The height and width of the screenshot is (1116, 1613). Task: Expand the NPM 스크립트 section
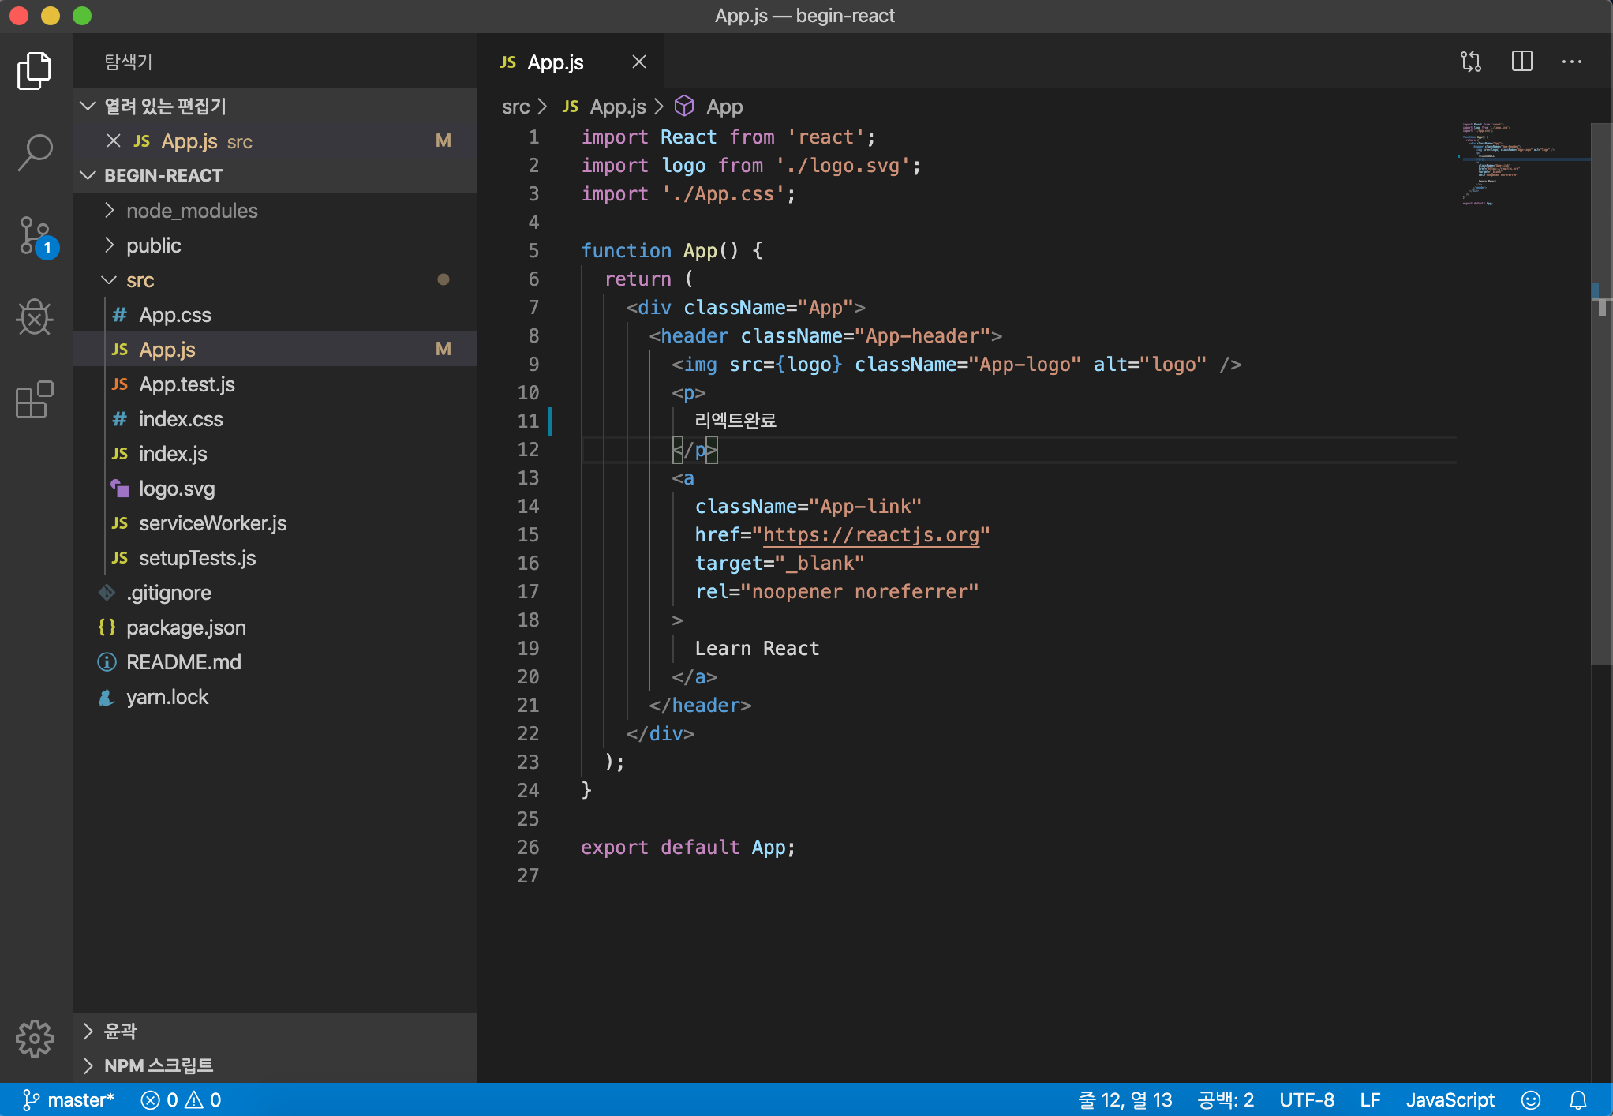158,1065
